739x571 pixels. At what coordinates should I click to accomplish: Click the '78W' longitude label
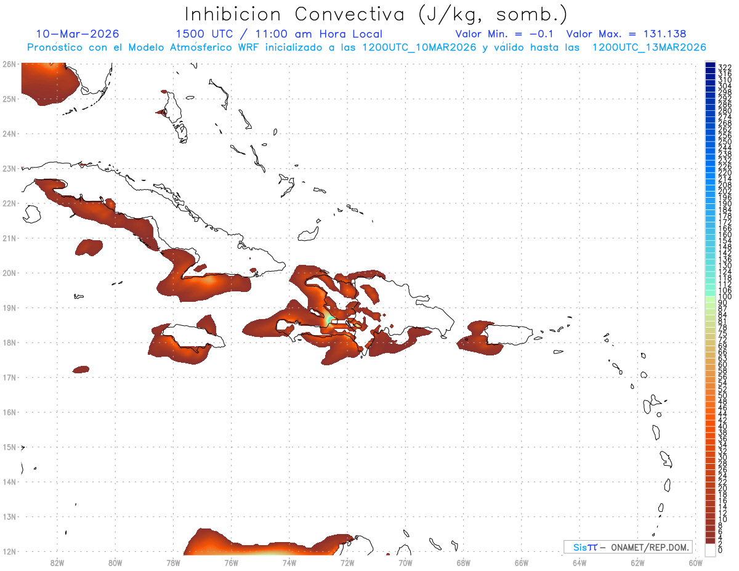173,562
